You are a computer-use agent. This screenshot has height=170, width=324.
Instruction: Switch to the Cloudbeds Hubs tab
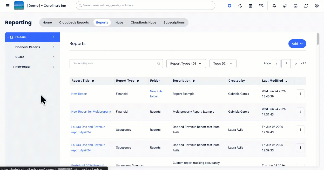[x=144, y=22]
